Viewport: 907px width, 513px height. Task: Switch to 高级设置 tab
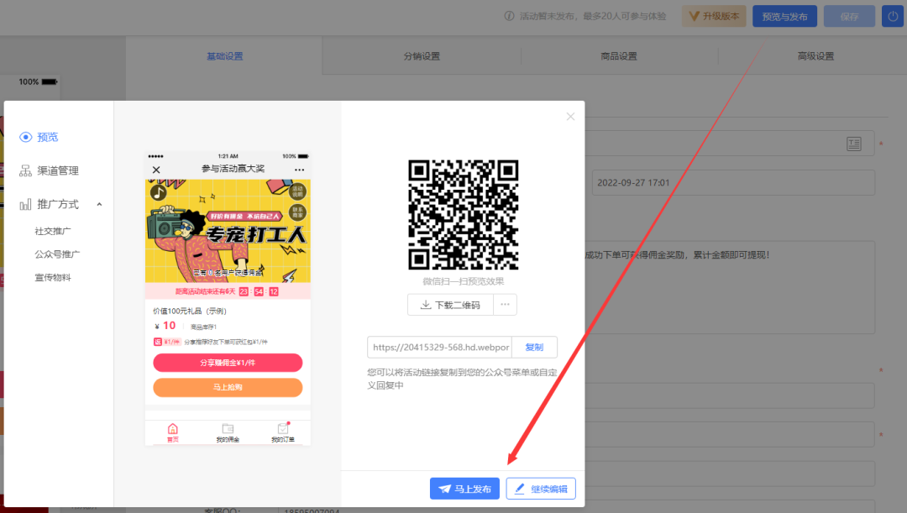click(815, 56)
